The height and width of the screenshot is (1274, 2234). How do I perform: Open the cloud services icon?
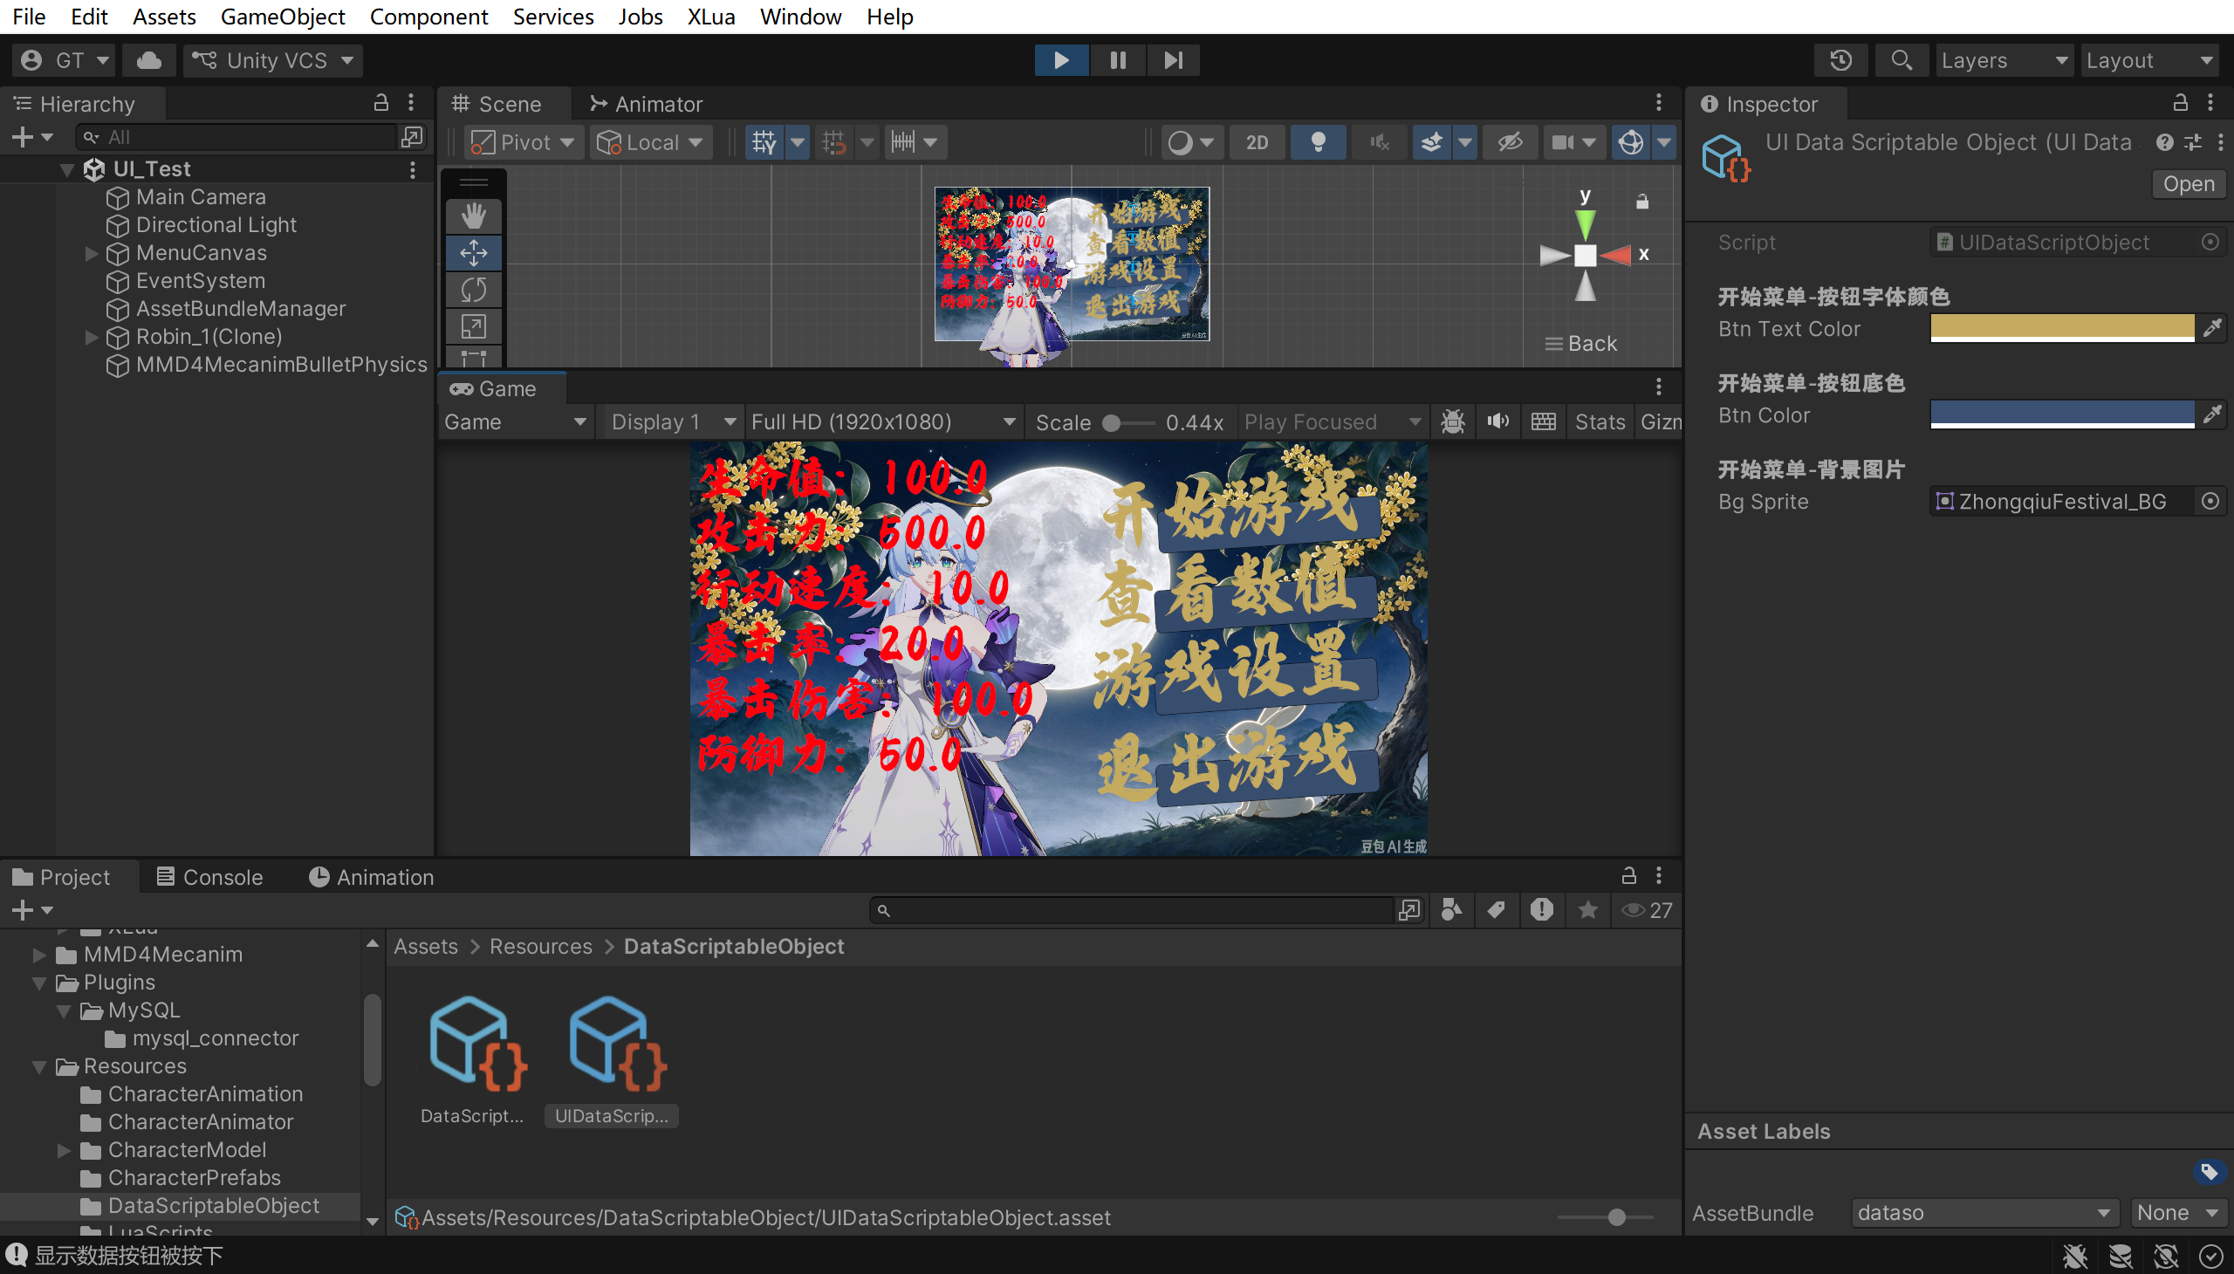click(148, 60)
